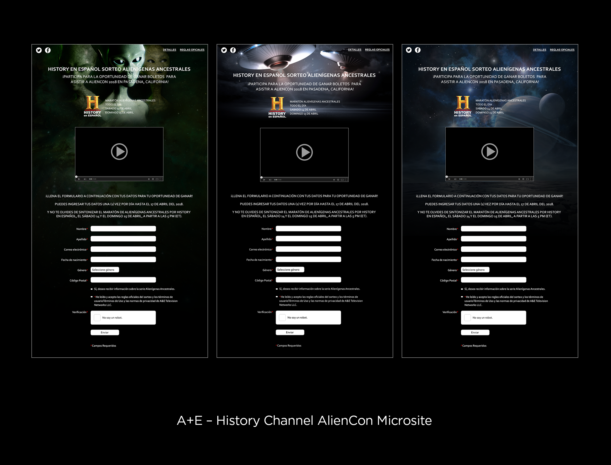The image size is (611, 465).
Task: Focus the Apellido field in the planet mockup
Action: click(493, 239)
